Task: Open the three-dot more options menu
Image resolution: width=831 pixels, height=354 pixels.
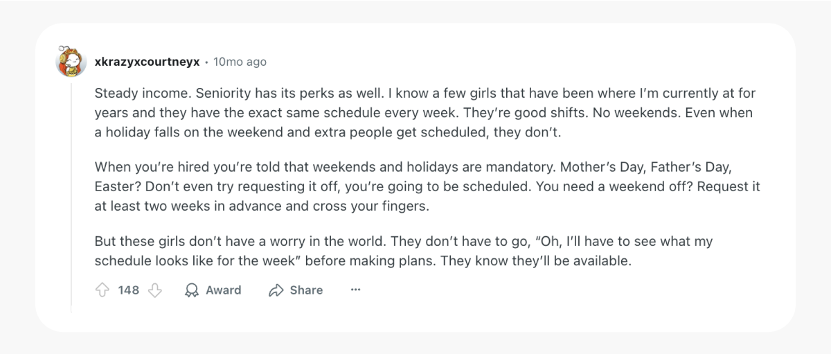Action: point(355,290)
